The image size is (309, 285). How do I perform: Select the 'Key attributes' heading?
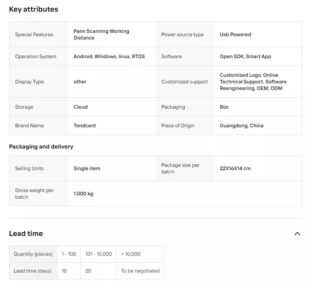(x=34, y=9)
